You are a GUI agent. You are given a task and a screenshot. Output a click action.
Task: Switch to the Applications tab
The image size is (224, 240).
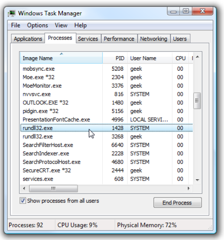(x=28, y=39)
